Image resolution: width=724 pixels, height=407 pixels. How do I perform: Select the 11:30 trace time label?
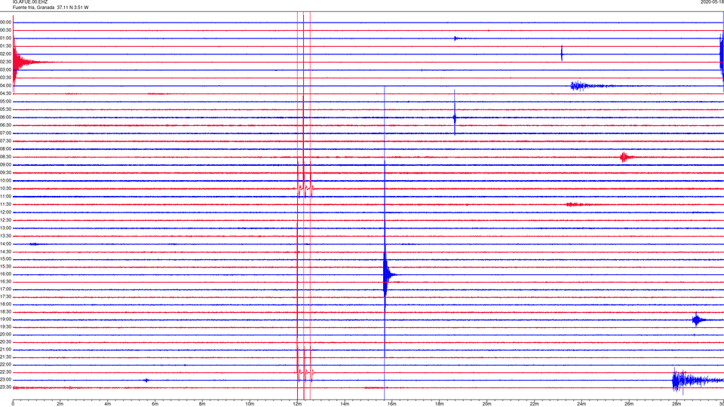coord(6,204)
